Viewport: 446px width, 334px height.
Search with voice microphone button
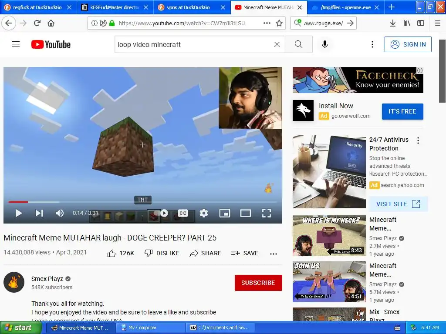click(325, 44)
